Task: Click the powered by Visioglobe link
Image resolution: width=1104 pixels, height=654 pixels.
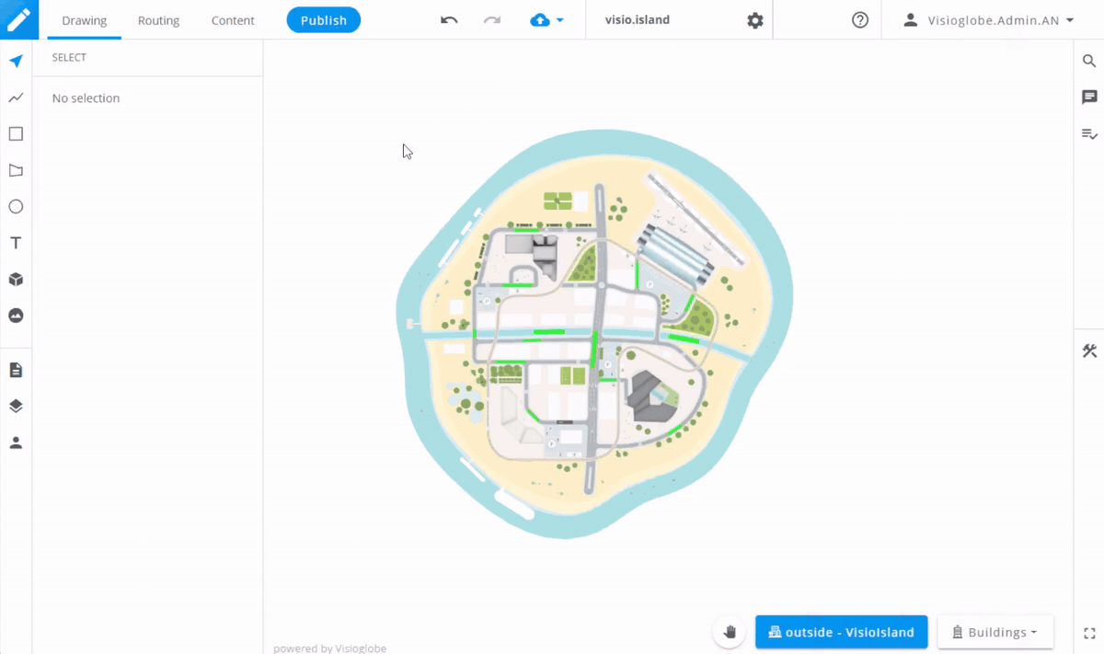Action: [x=329, y=648]
